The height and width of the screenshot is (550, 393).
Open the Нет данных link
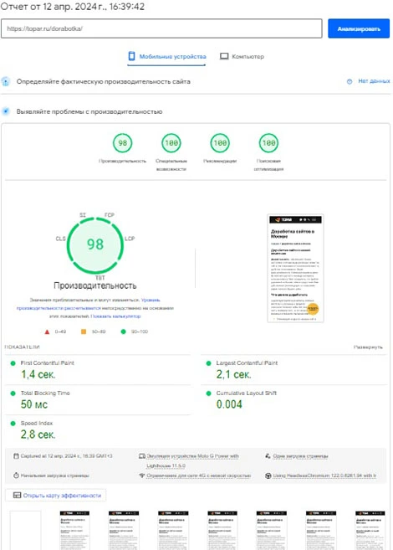tap(374, 81)
